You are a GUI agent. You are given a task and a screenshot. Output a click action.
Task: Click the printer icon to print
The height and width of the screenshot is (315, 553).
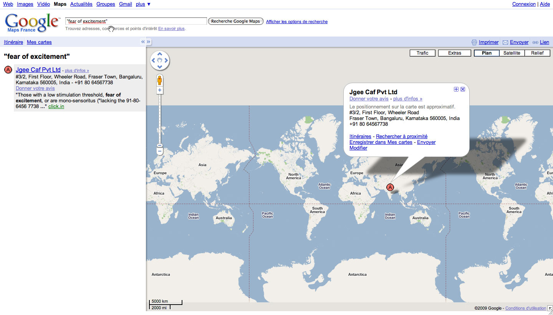pos(474,42)
